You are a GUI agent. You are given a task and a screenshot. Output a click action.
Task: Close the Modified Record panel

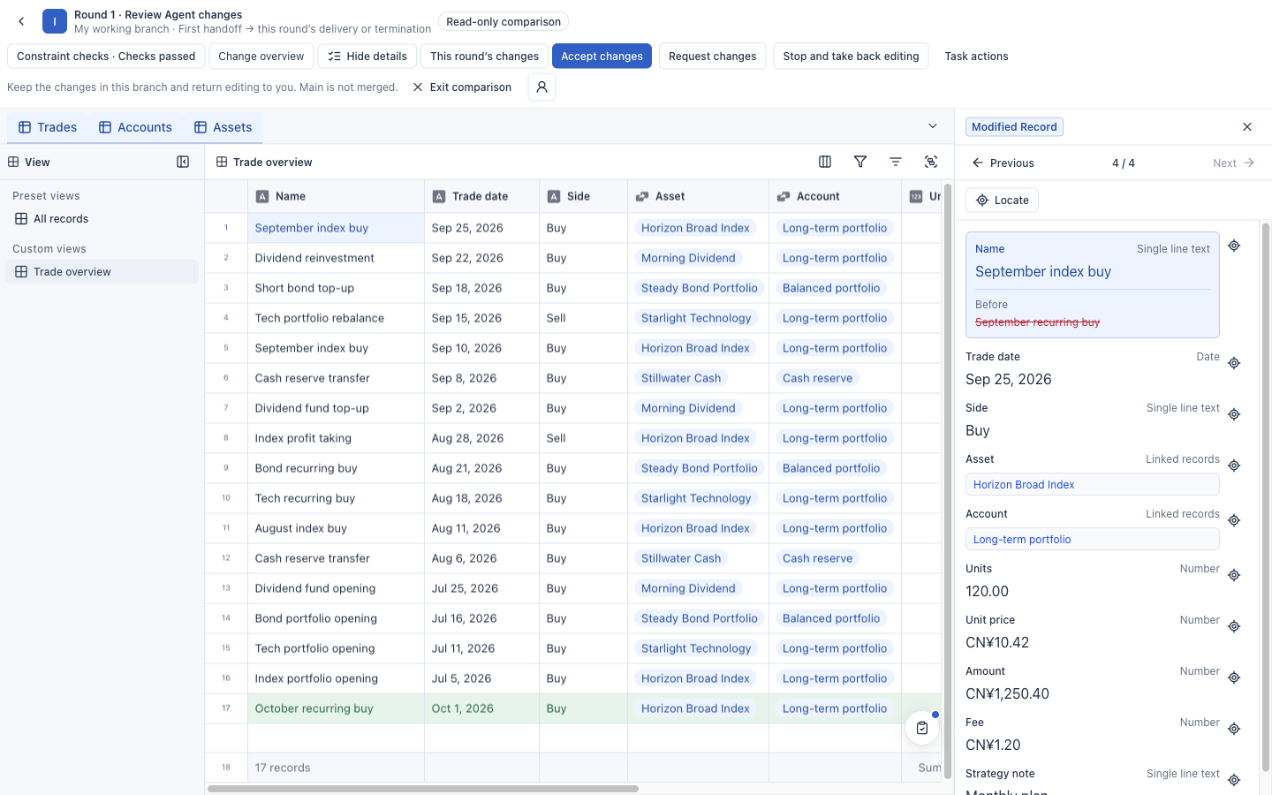click(1247, 127)
